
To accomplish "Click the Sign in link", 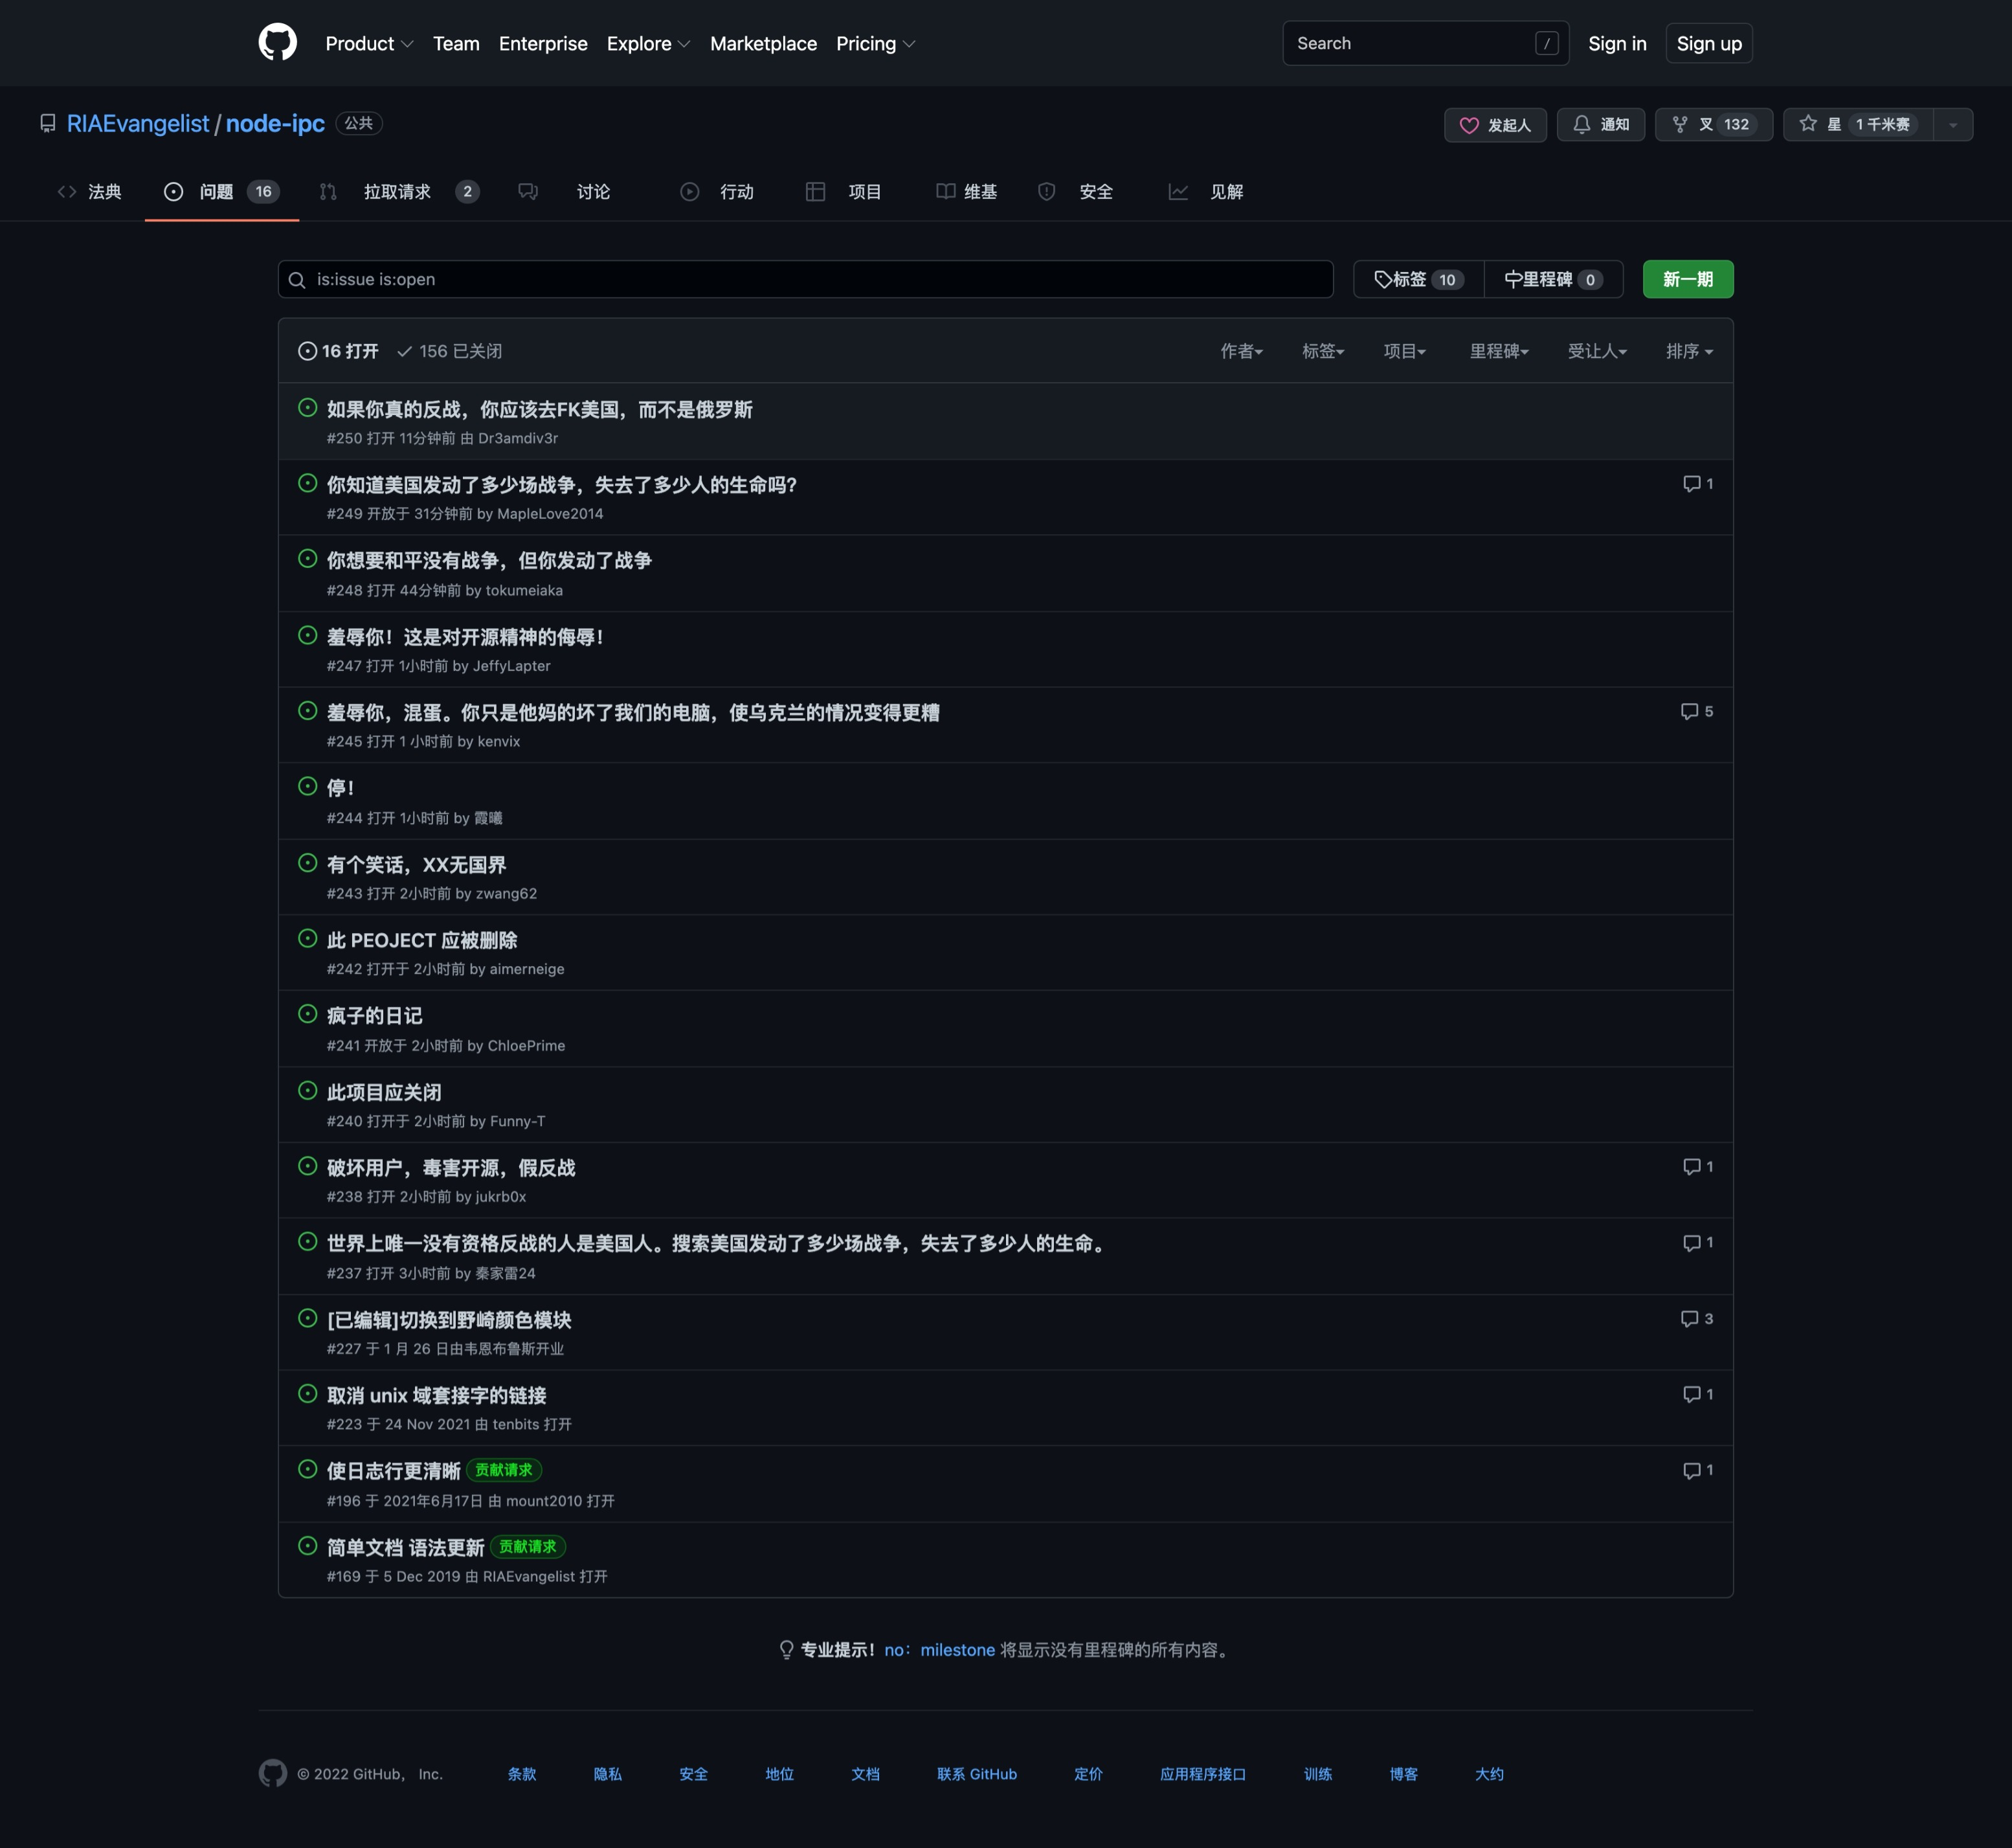I will tap(1617, 43).
